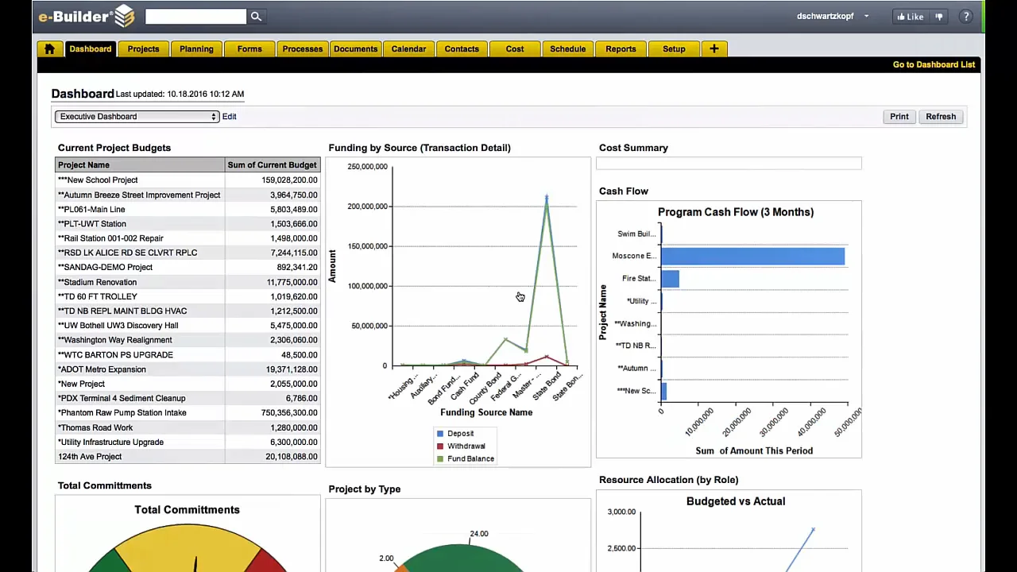Click the Sum of Current Budget header
Viewport: 1017px width, 572px height.
pyautogui.click(x=273, y=165)
